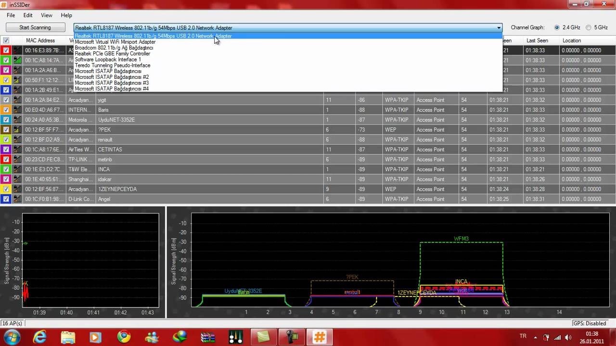Viewport: 616px width, 346px height.
Task: Click signal strength icon in Angel row
Action: 17,199
